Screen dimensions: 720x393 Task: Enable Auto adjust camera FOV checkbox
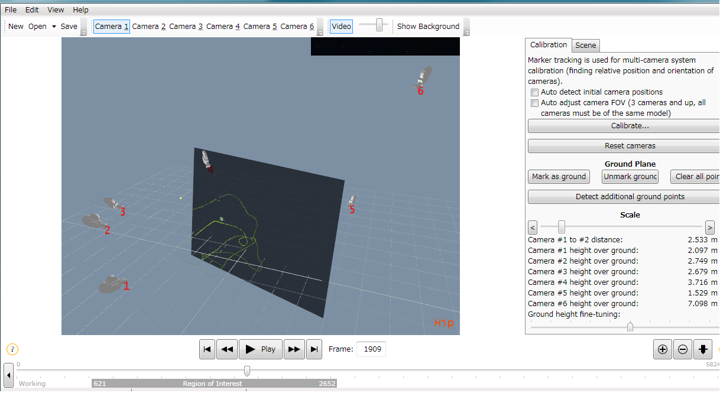pyautogui.click(x=535, y=103)
